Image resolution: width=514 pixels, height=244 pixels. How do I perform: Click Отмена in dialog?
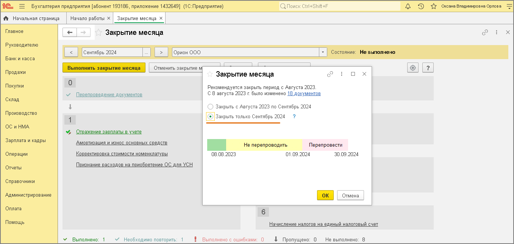coord(350,196)
